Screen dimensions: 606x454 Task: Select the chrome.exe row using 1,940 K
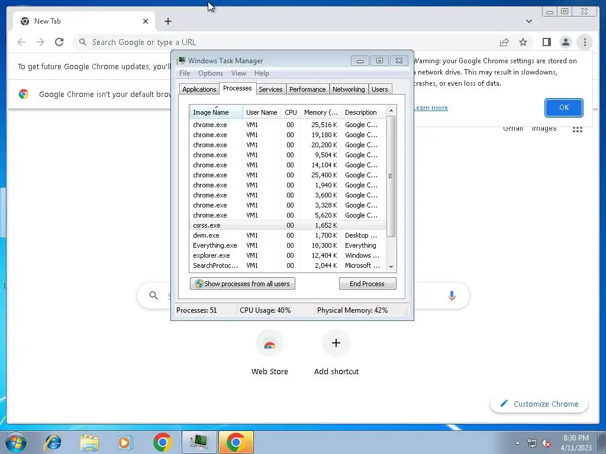(x=288, y=185)
